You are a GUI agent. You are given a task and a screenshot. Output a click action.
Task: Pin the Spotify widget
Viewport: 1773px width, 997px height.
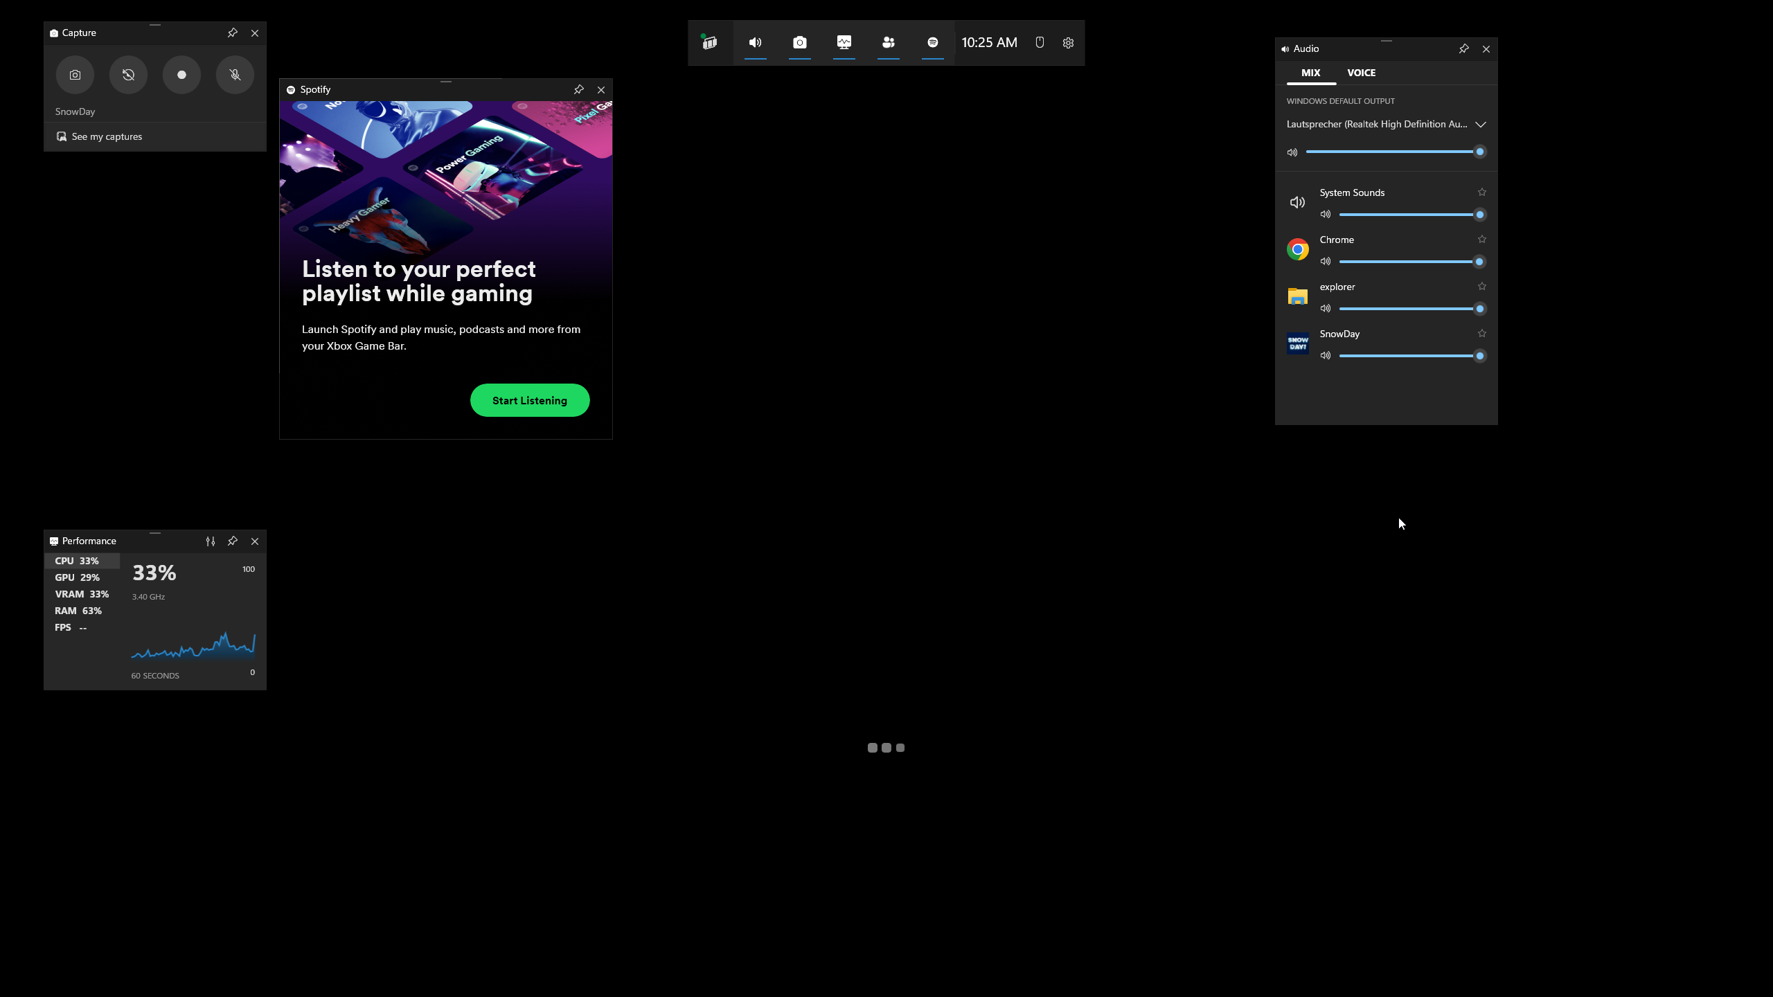(x=579, y=89)
